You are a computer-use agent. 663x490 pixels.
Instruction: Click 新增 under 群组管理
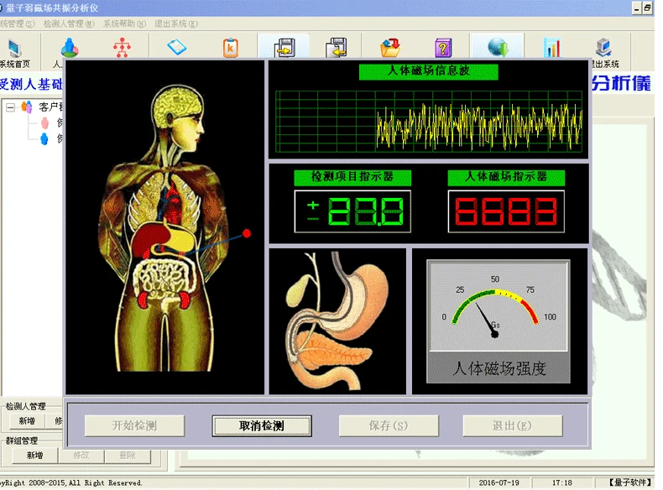(x=34, y=456)
